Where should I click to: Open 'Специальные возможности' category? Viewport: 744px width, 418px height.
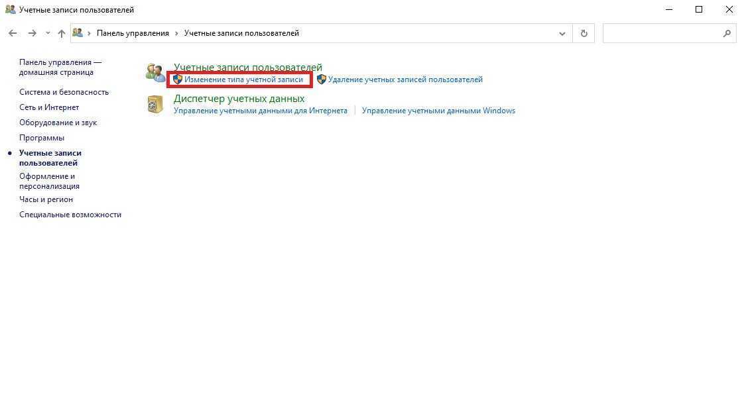70,215
